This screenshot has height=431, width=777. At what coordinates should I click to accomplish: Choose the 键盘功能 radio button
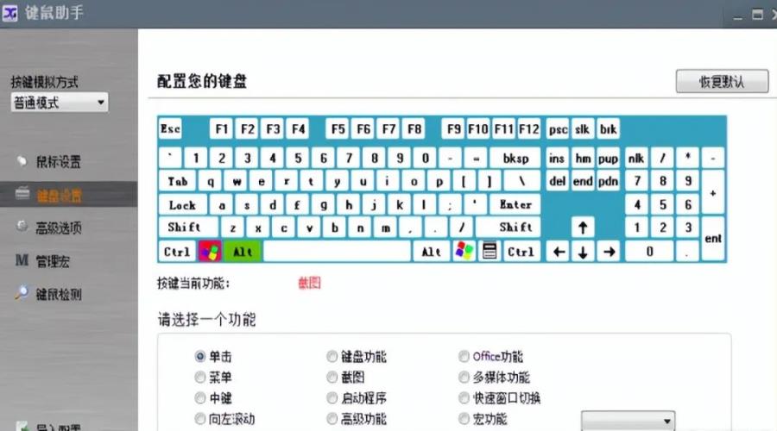pyautogui.click(x=332, y=357)
